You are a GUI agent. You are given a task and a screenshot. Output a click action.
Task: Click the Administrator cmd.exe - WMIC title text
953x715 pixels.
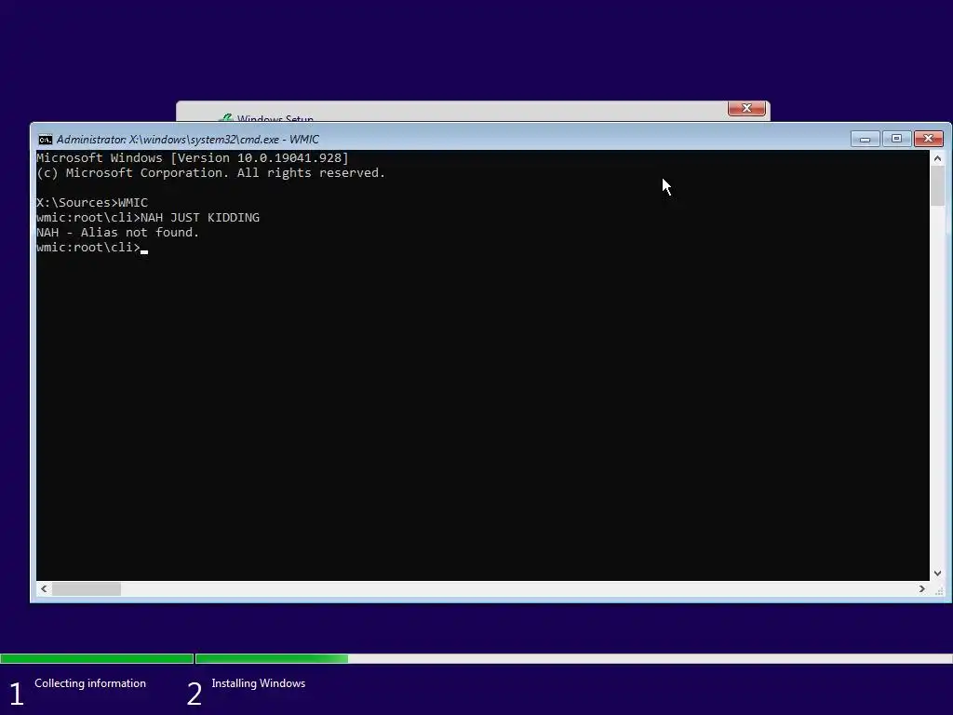point(188,140)
